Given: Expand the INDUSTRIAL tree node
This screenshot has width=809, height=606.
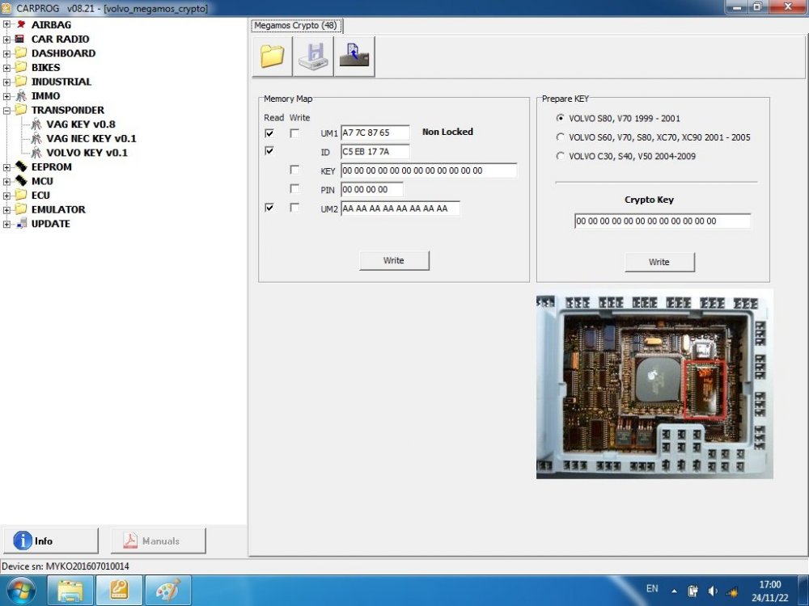Looking at the screenshot, I should 6,82.
